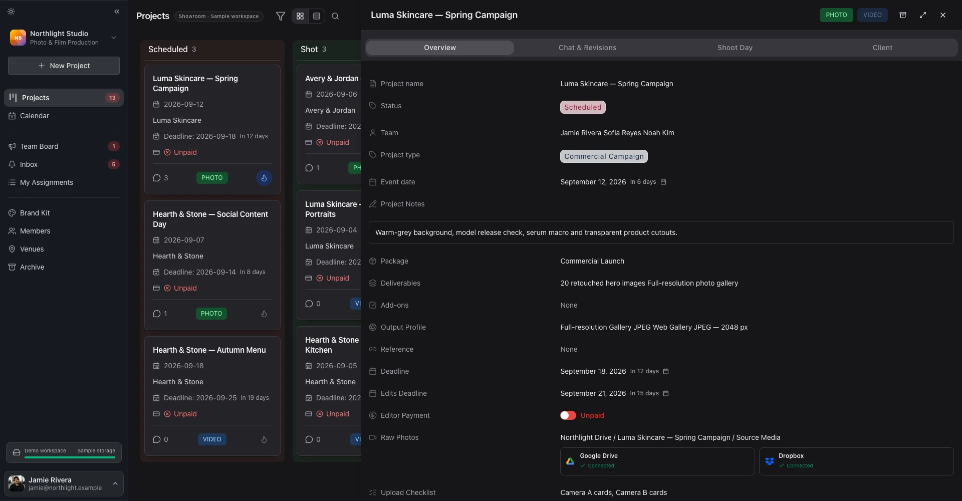Toggle the Editor Payment Unpaid switch
The width and height of the screenshot is (962, 501).
tap(568, 415)
